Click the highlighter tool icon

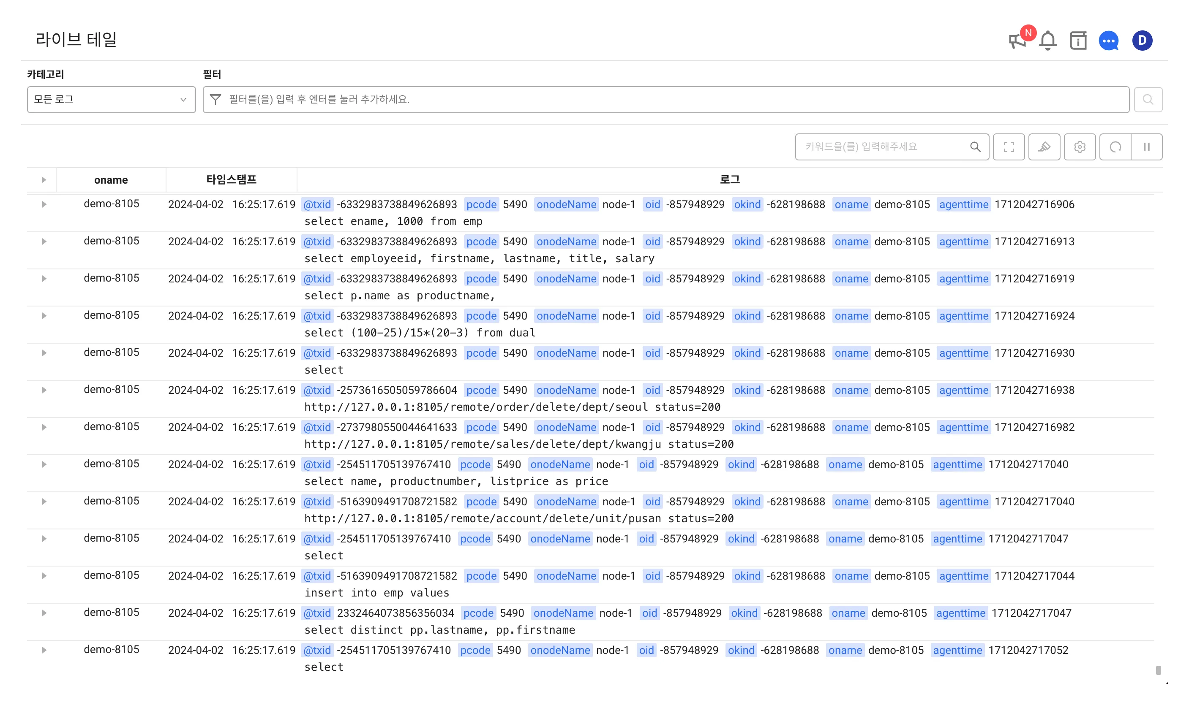[x=1044, y=147]
